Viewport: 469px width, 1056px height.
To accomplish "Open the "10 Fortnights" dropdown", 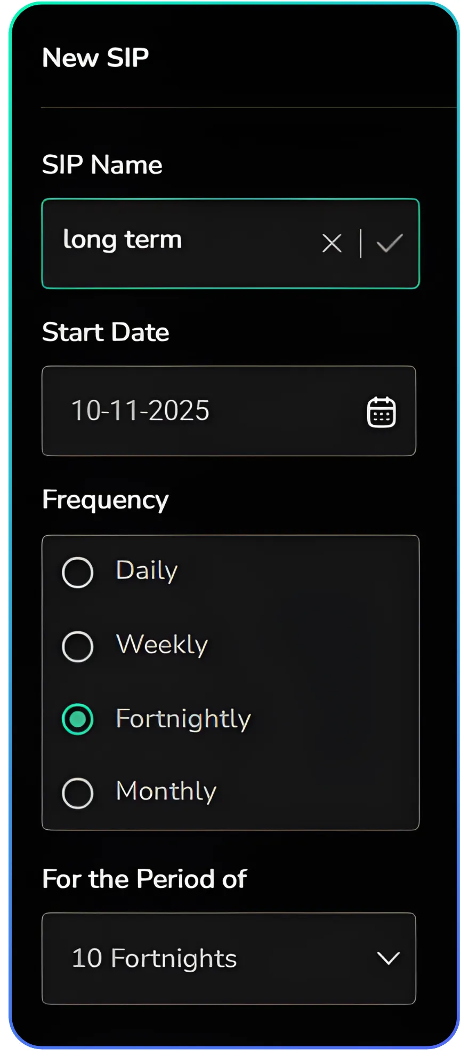I will point(213,958).
